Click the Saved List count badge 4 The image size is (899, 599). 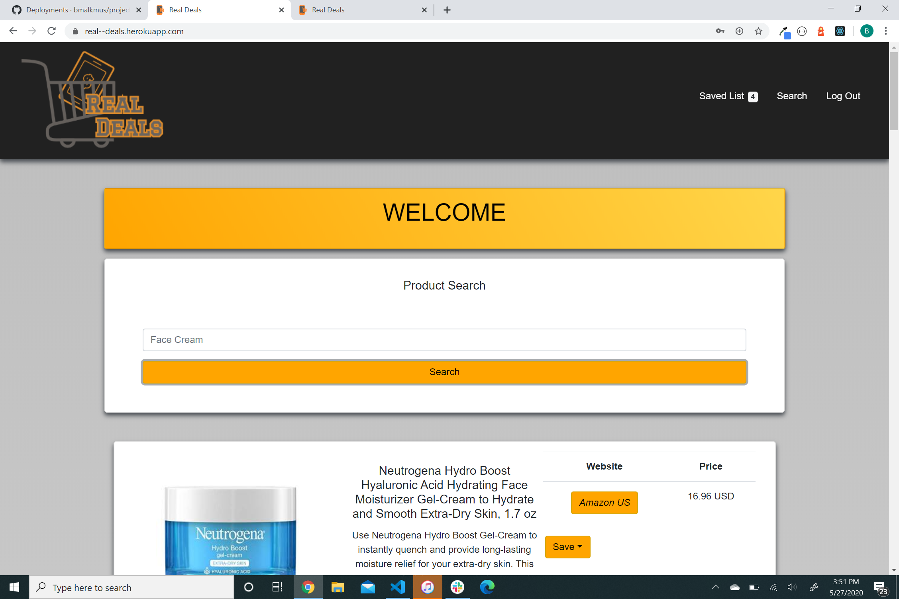click(x=753, y=97)
